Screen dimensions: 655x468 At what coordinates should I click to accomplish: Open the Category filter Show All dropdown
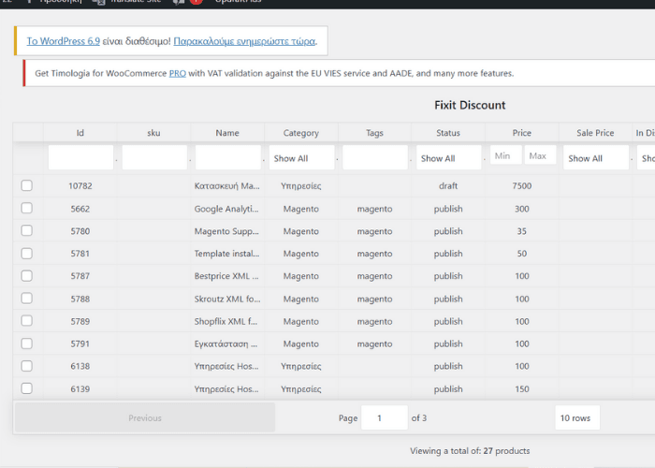[301, 158]
